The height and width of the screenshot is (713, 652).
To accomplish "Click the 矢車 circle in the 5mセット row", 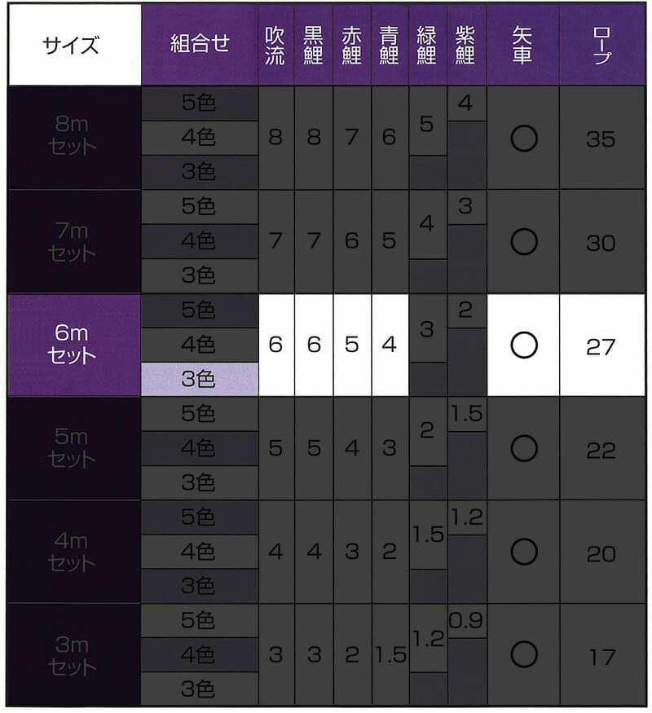I will [523, 449].
